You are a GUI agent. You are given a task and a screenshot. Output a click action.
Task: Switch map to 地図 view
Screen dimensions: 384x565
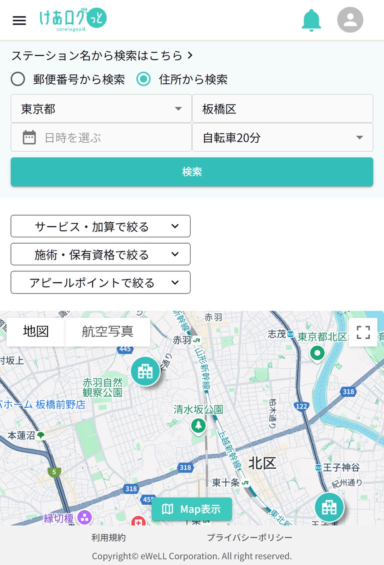pos(36,331)
